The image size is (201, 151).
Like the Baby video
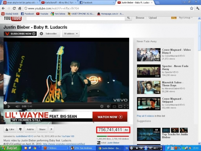10,129
